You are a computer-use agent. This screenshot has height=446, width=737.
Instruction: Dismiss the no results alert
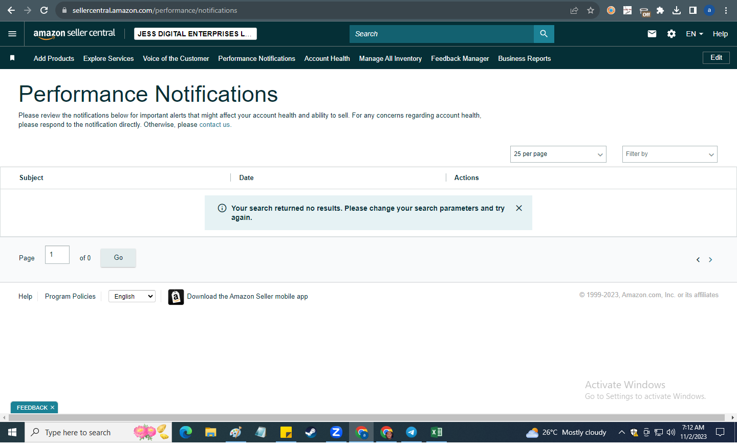(x=519, y=208)
